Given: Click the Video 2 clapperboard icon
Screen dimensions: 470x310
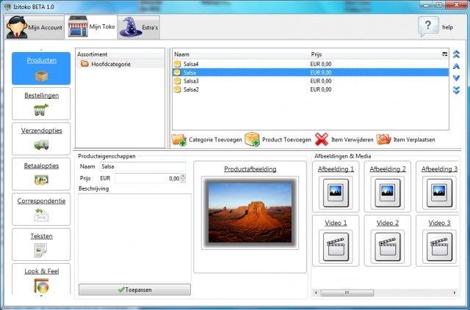Looking at the screenshot, I should 388,247.
